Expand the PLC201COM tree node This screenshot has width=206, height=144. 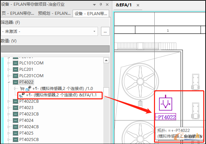[9, 76]
